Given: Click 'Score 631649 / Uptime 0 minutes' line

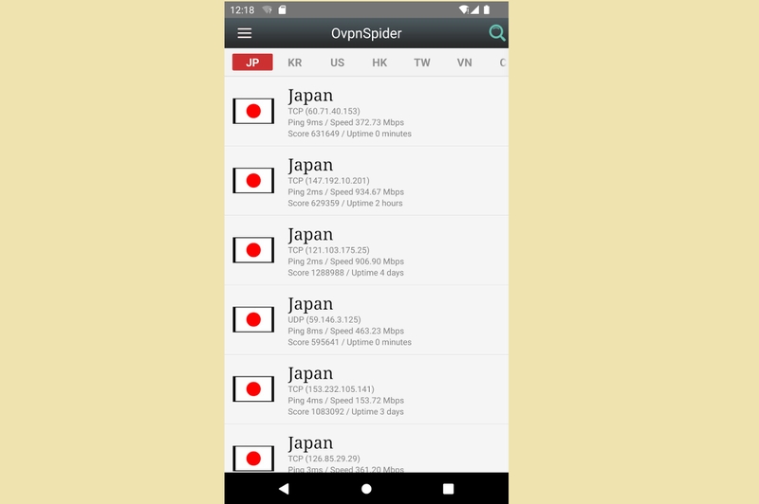Looking at the screenshot, I should coord(349,134).
